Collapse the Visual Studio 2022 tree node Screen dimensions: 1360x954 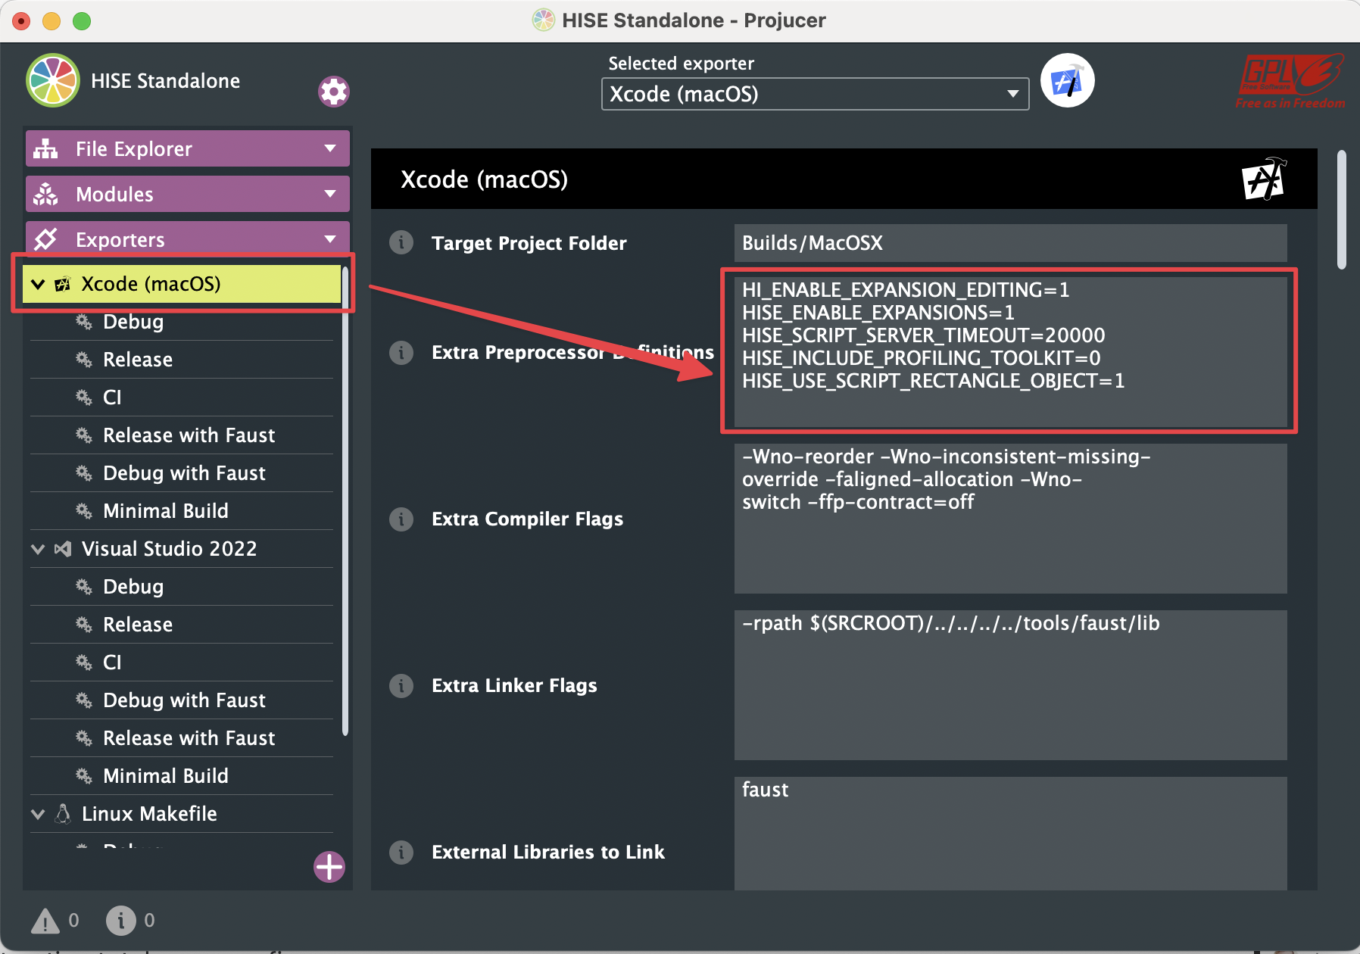pyautogui.click(x=38, y=549)
